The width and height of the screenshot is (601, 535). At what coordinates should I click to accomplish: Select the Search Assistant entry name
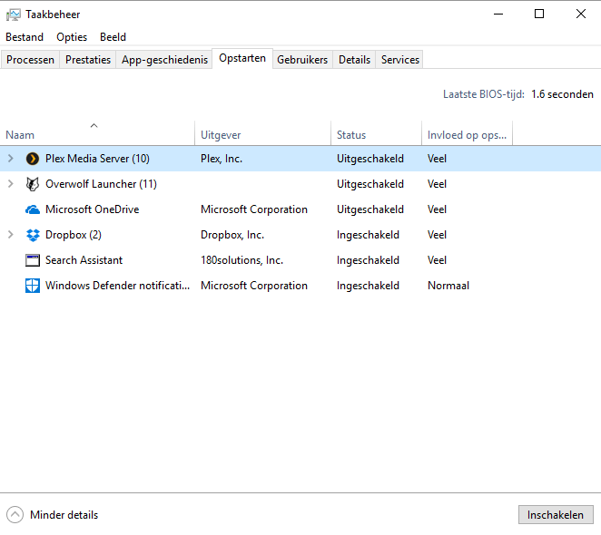pos(84,260)
